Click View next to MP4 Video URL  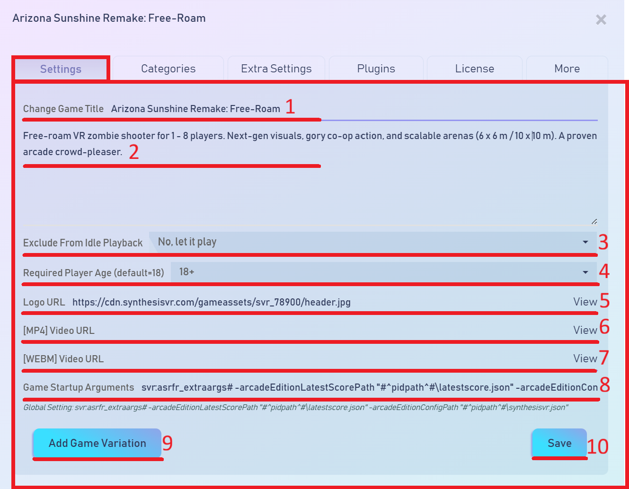tap(585, 330)
